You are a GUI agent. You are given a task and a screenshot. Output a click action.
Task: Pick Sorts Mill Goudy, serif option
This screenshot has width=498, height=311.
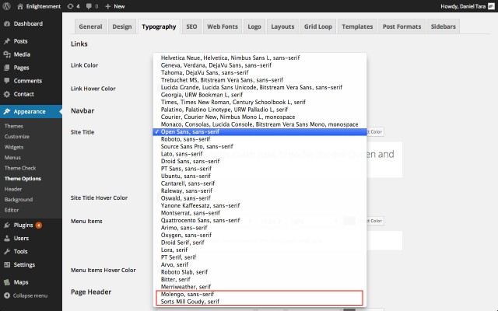(260, 302)
